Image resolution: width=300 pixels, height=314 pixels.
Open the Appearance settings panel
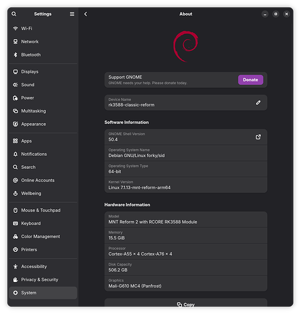click(x=43, y=124)
